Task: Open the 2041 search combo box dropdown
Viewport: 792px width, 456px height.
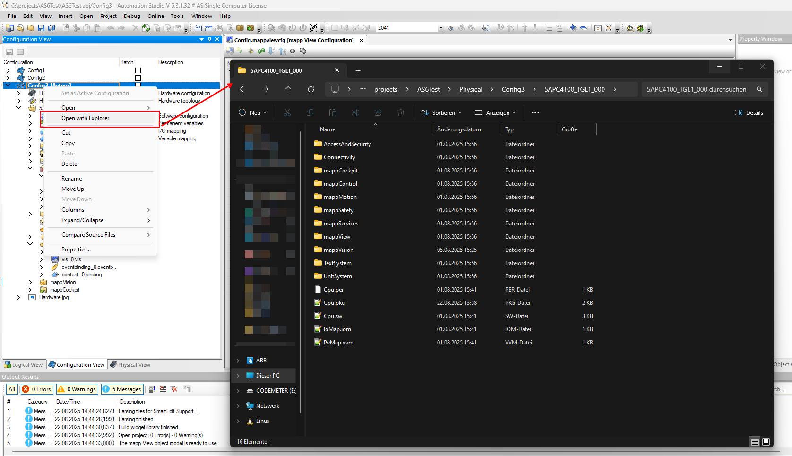Action: 441,28
